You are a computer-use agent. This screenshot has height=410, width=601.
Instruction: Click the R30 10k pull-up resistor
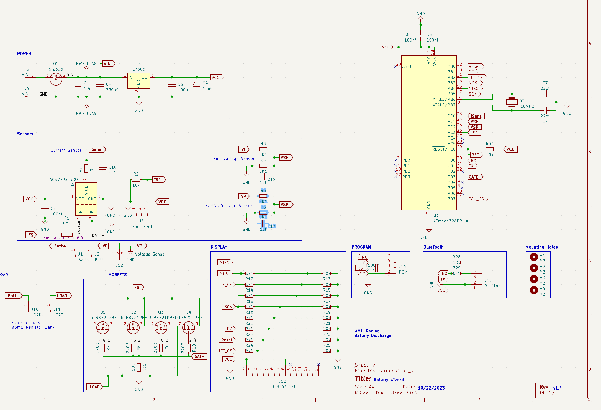click(x=489, y=149)
